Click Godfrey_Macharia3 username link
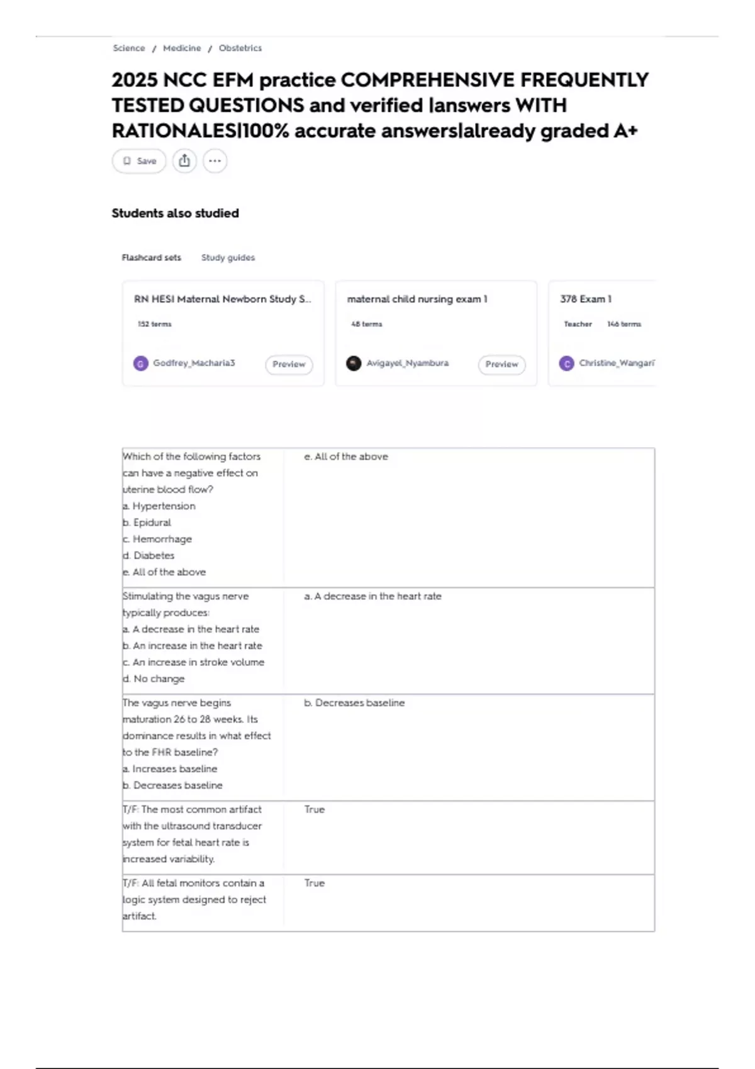This screenshot has width=755, height=1069. (194, 363)
